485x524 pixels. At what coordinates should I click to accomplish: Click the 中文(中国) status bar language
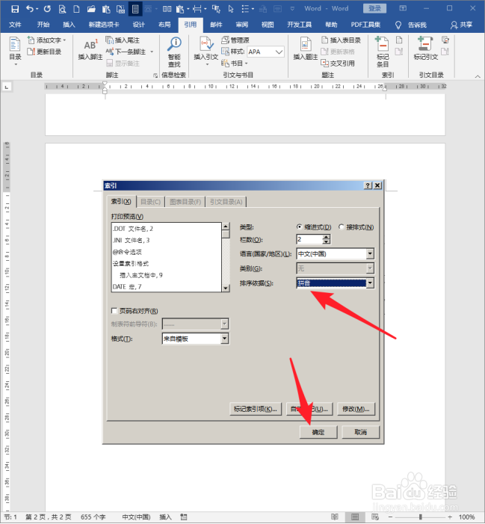pos(136,517)
